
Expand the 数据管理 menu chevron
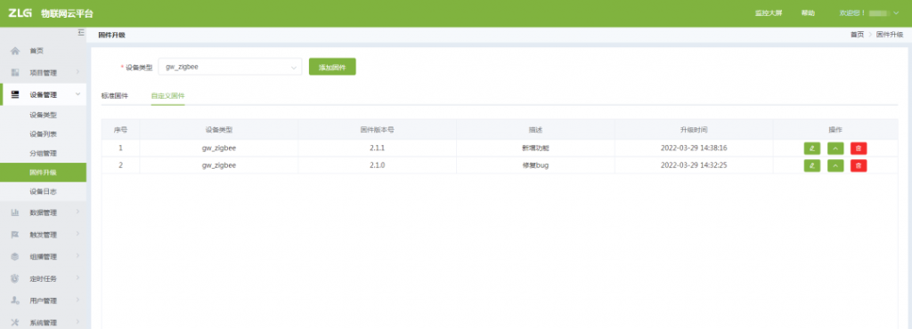pyautogui.click(x=77, y=213)
